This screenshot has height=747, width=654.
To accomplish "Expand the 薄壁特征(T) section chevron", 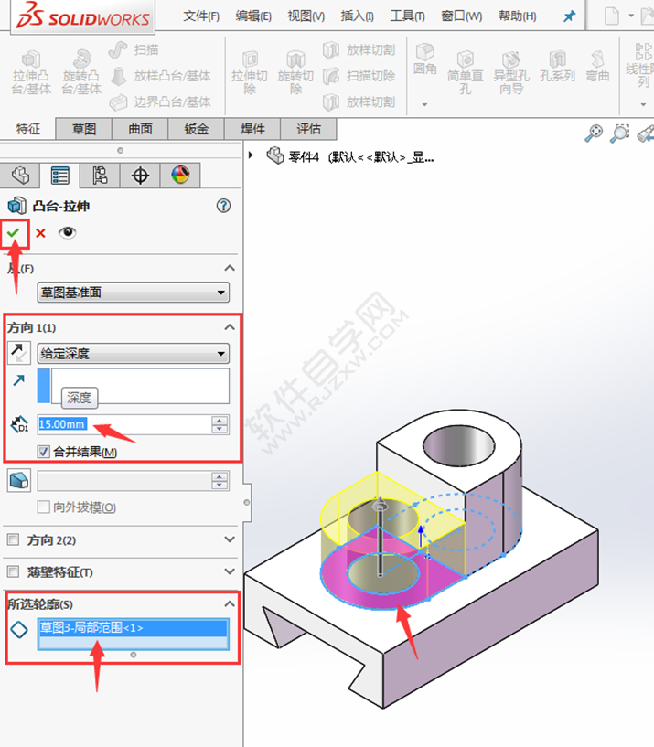I will pos(230,571).
